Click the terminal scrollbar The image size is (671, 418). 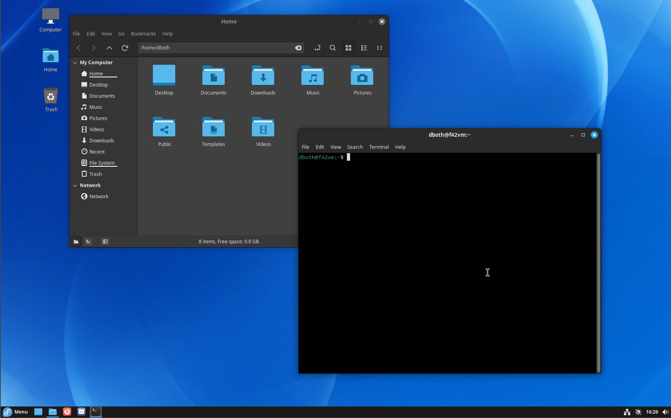point(598,263)
